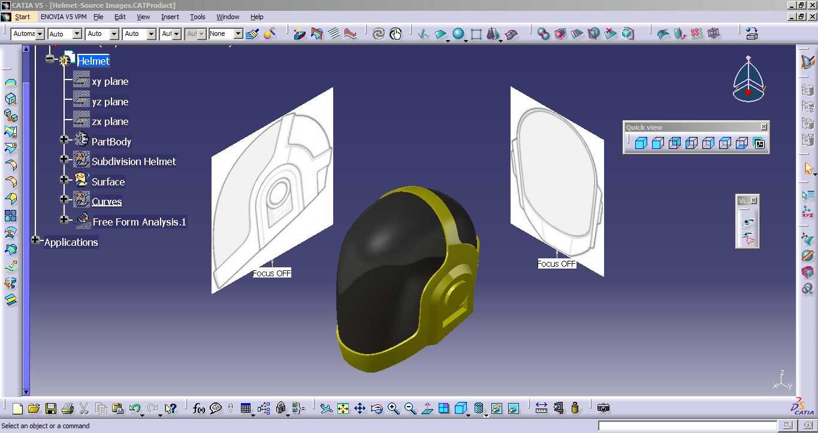Expand the Free Form Analysis.1 node
Viewport: 818px width, 433px height.
coord(65,219)
